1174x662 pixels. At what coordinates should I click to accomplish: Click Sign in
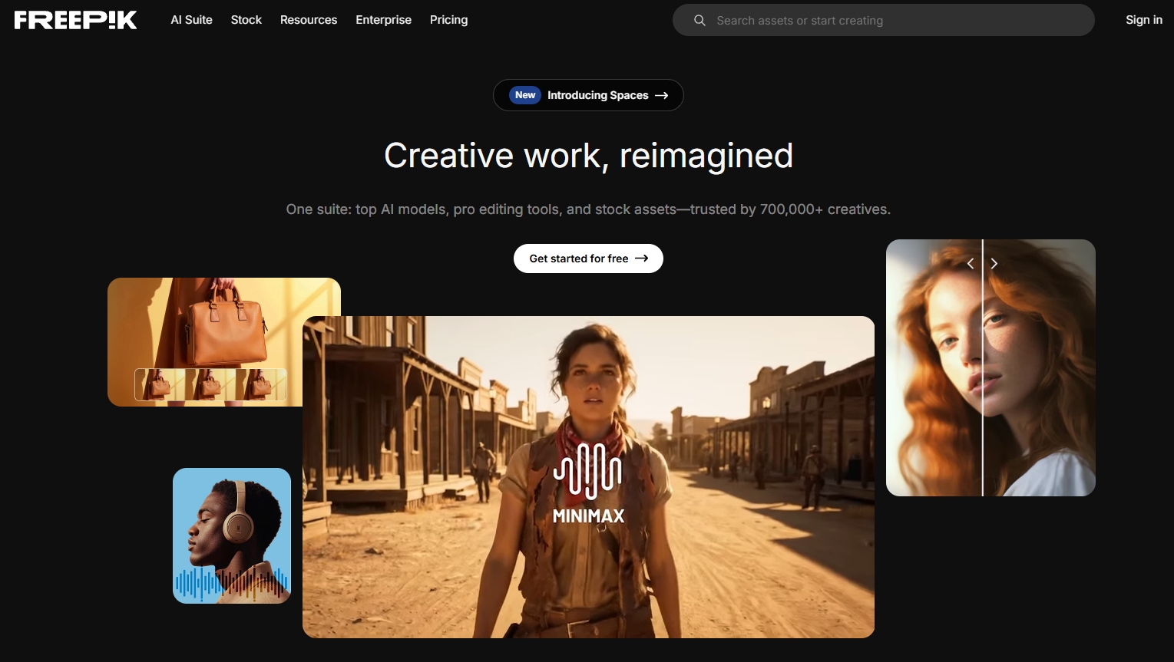(x=1143, y=20)
